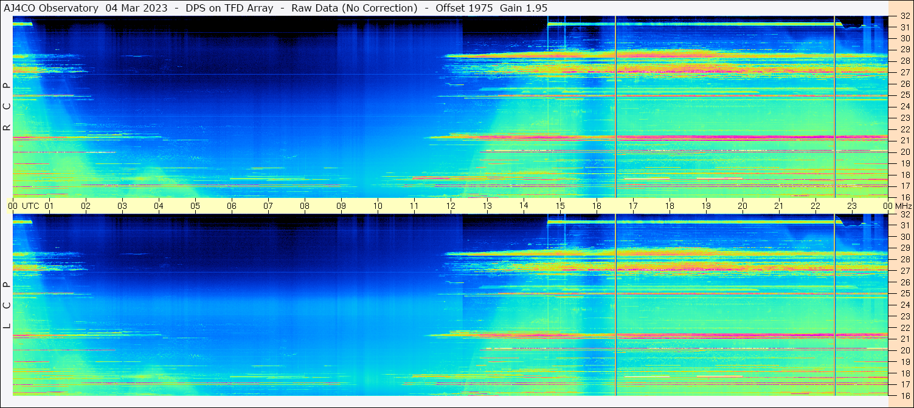Image resolution: width=914 pixels, height=408 pixels.
Task: Select the 08 hour mark on UTC axis
Action: pos(305,206)
